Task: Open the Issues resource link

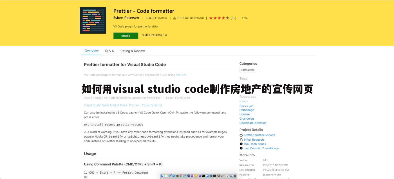Action: point(244,101)
